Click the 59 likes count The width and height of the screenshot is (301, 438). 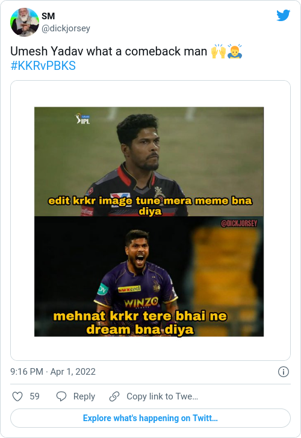click(x=35, y=396)
